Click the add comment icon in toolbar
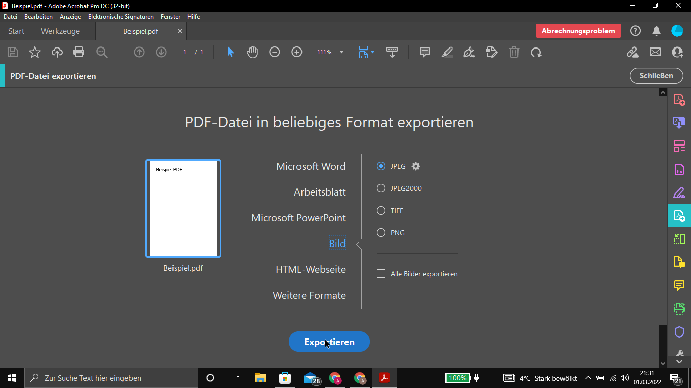This screenshot has height=388, width=691. pyautogui.click(x=425, y=52)
